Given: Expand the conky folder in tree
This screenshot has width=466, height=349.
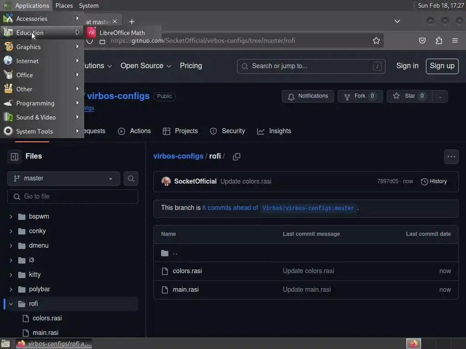Looking at the screenshot, I should 11,231.
